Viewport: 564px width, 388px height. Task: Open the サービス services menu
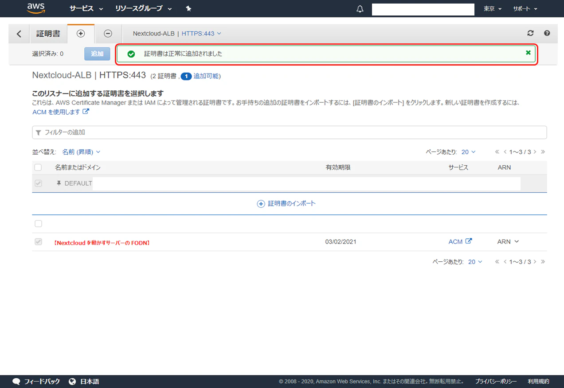point(86,8)
